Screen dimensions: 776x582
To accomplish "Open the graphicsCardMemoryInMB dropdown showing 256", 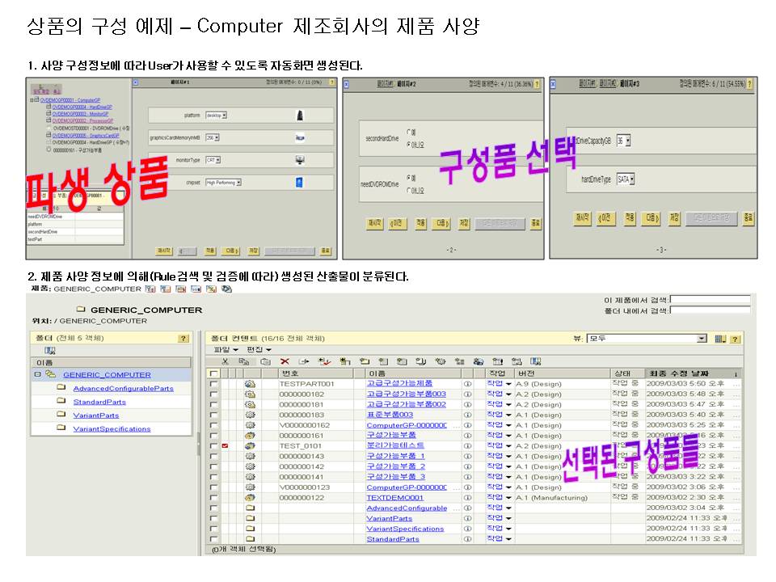I will pos(213,138).
